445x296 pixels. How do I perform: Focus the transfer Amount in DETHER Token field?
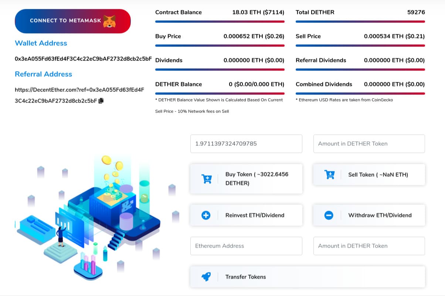point(369,246)
